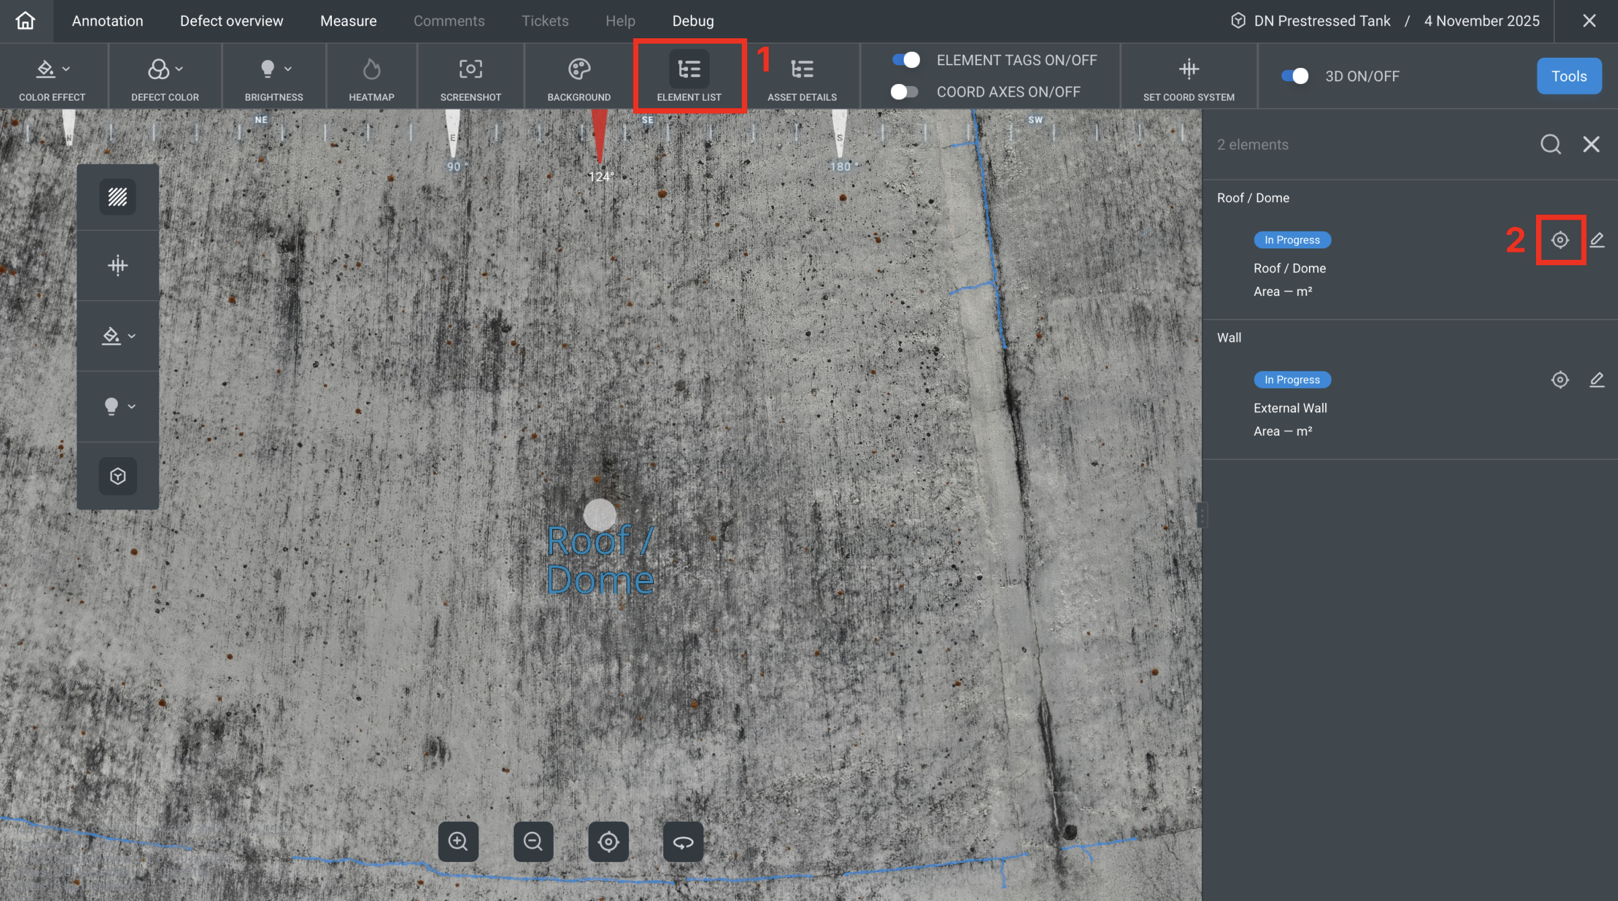Switch to the Measure tab
The height and width of the screenshot is (901, 1618).
[348, 21]
